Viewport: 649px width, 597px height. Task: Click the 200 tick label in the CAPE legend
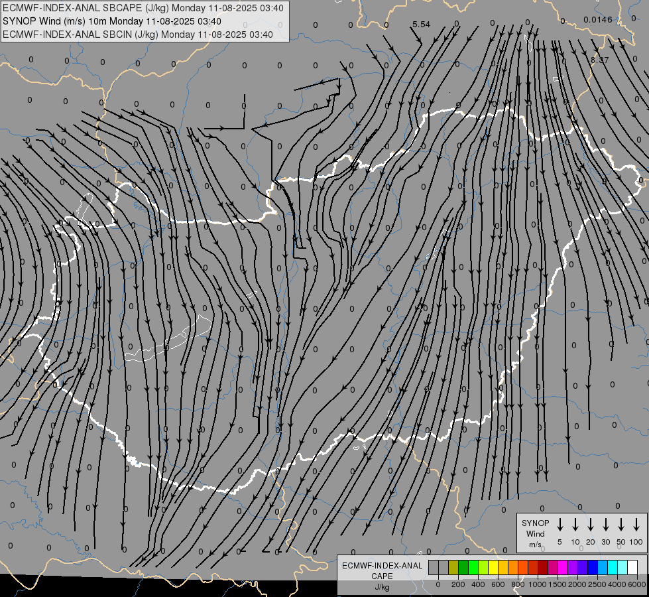click(x=458, y=584)
